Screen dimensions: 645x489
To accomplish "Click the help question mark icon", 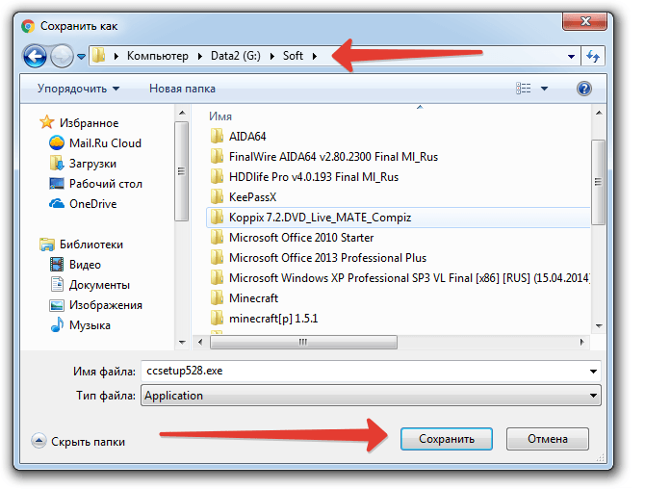I will point(583,89).
